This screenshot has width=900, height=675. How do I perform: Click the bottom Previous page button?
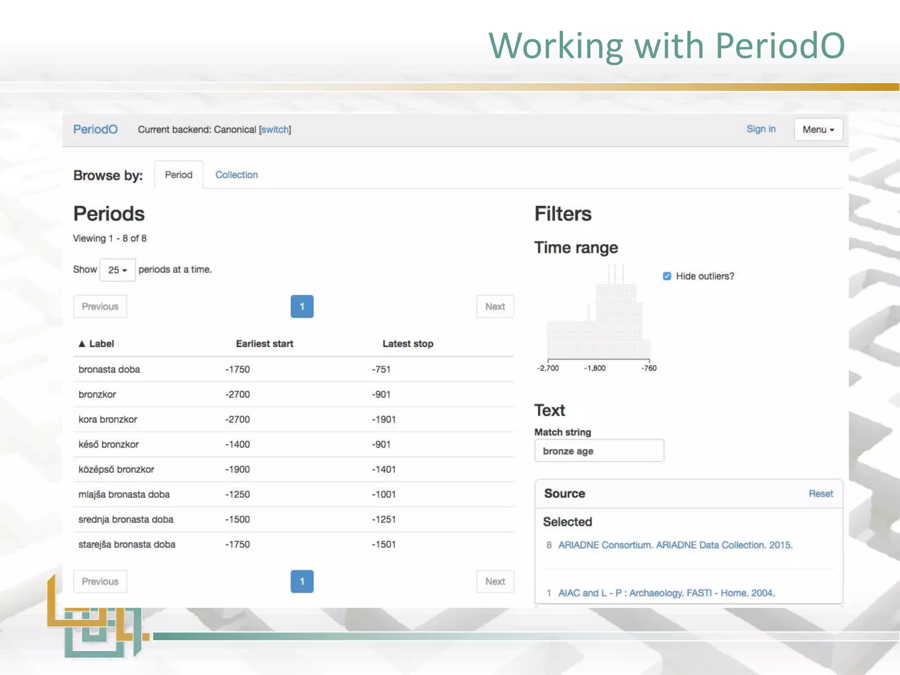click(100, 581)
